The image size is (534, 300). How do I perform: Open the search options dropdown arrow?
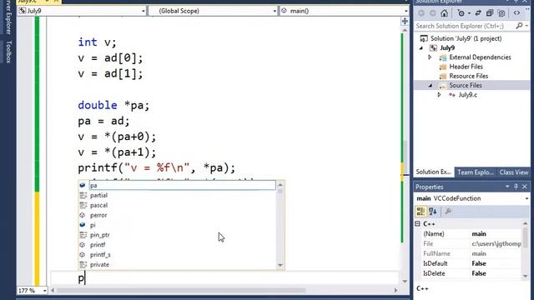click(x=526, y=26)
